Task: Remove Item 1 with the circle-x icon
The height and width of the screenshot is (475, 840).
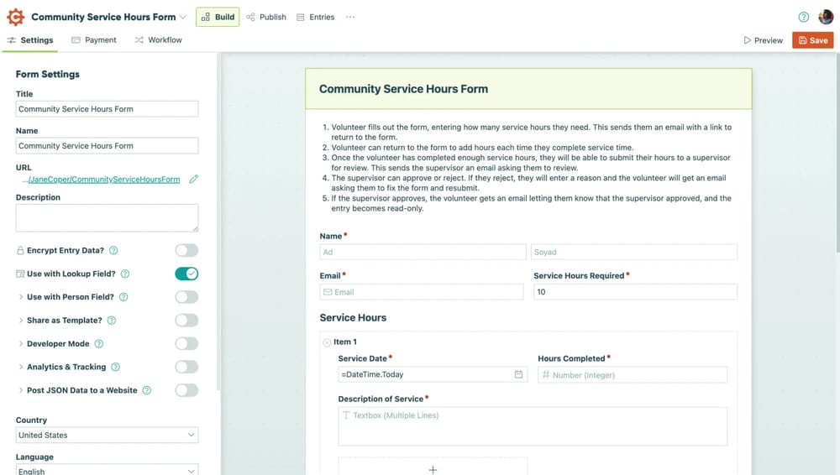Action: 327,342
